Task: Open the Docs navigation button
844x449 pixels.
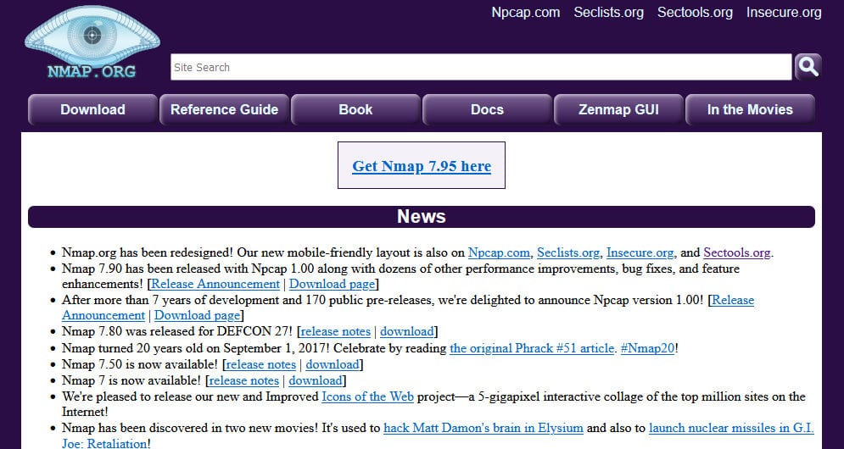Action: [x=487, y=109]
